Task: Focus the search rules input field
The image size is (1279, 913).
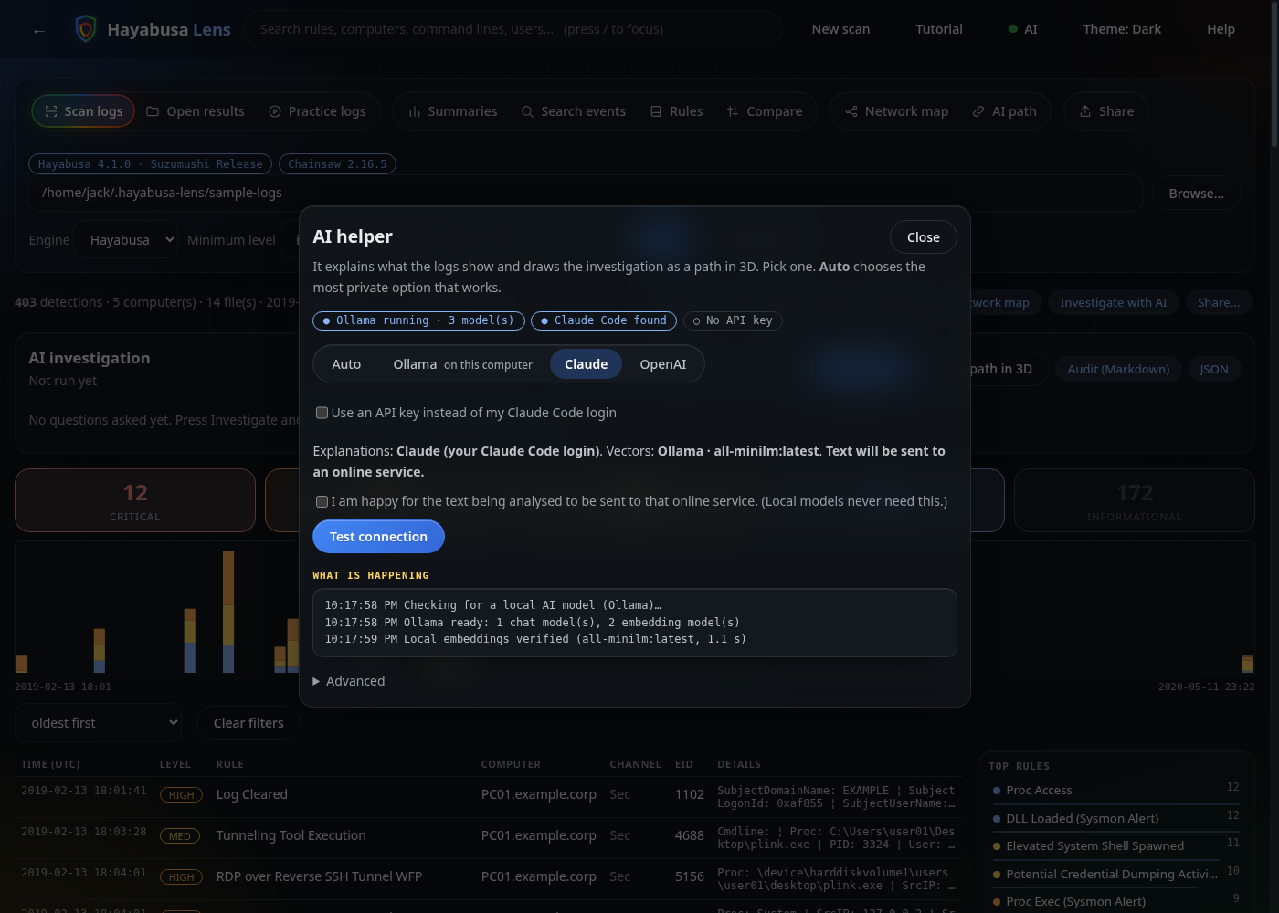Action: pos(513,29)
